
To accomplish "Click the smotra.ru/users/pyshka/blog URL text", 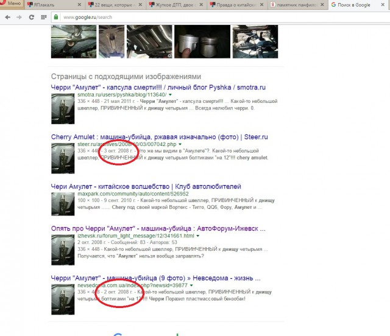I will tap(122, 95).
